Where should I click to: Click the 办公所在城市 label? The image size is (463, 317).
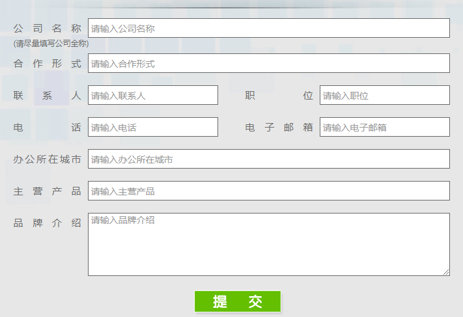click(x=47, y=159)
